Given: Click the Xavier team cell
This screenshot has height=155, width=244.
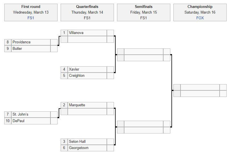Looking at the screenshot, I should [x=74, y=69].
